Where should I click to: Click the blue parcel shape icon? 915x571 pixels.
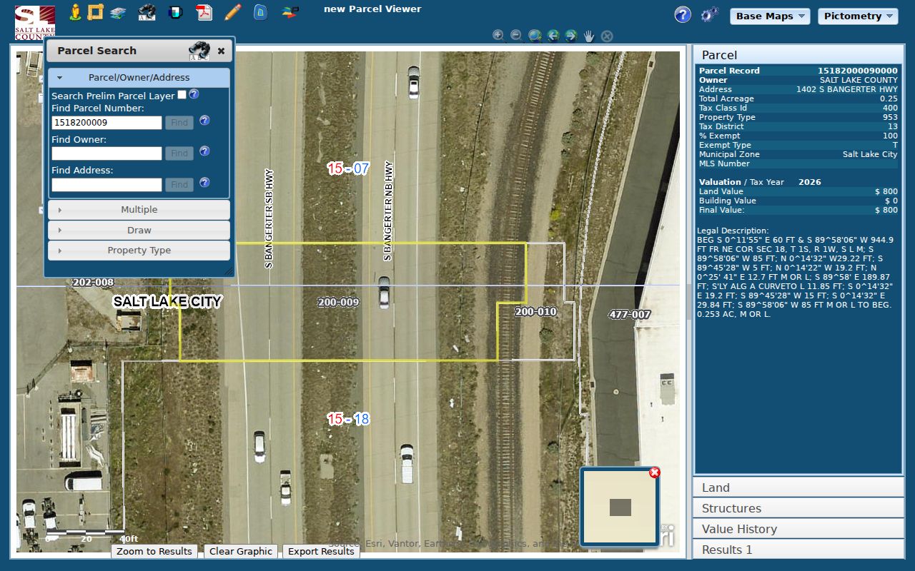pos(261,12)
